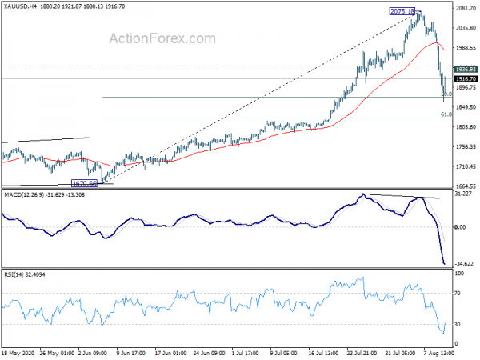Click the MACD zero line label 0.00

coord(461,227)
